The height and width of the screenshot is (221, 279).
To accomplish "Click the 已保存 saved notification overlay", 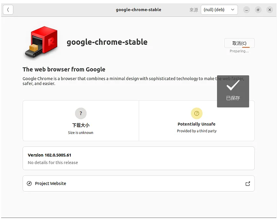I will 233,91.
